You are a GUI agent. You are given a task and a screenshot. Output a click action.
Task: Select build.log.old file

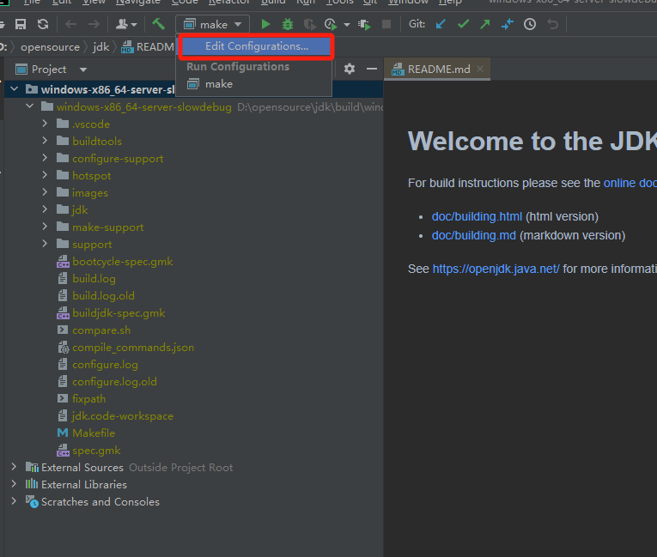pyautogui.click(x=103, y=296)
